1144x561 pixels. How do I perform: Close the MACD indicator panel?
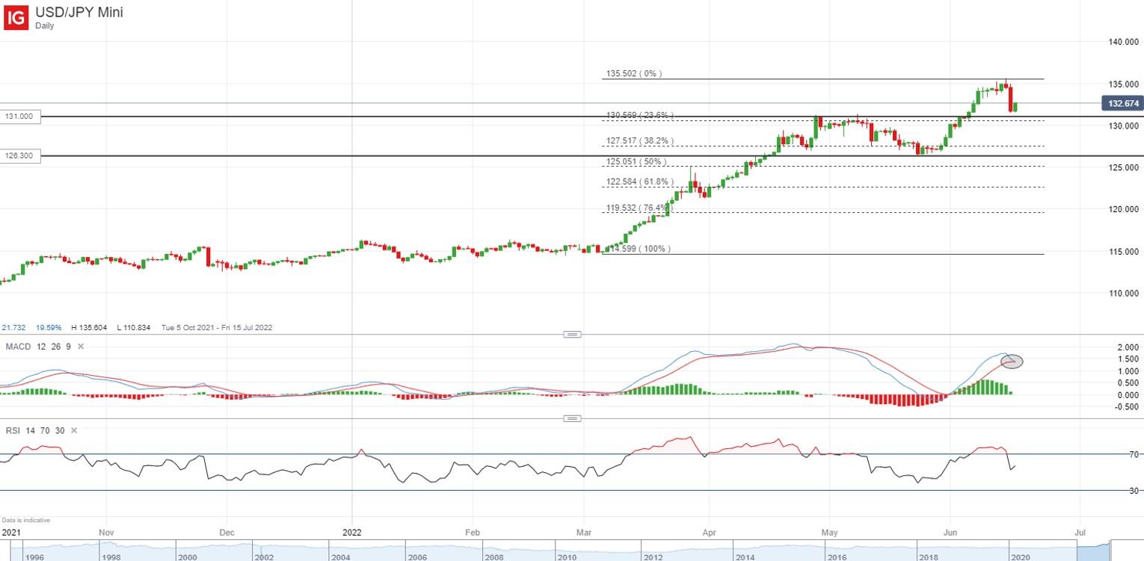81,347
